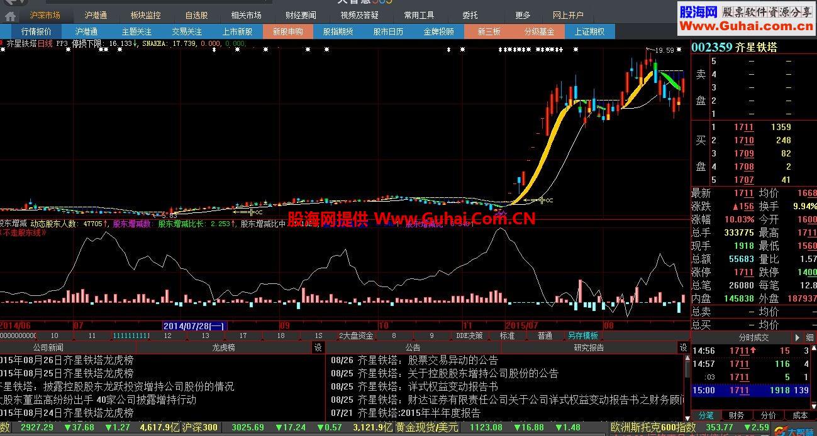
Task: Switch chart layout to 标准 mode
Action: point(507,335)
